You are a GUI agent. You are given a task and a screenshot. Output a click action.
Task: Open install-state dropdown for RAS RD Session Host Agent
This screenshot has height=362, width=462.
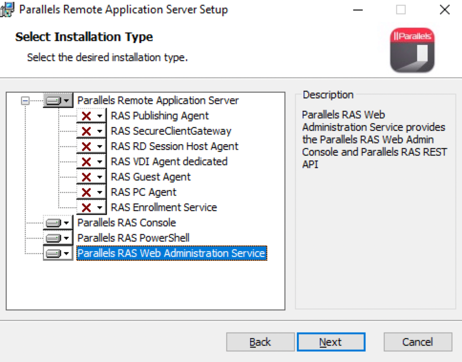click(x=91, y=147)
